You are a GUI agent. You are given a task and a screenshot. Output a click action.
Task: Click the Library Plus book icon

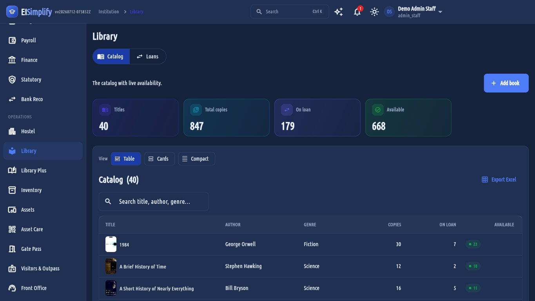pos(12,170)
